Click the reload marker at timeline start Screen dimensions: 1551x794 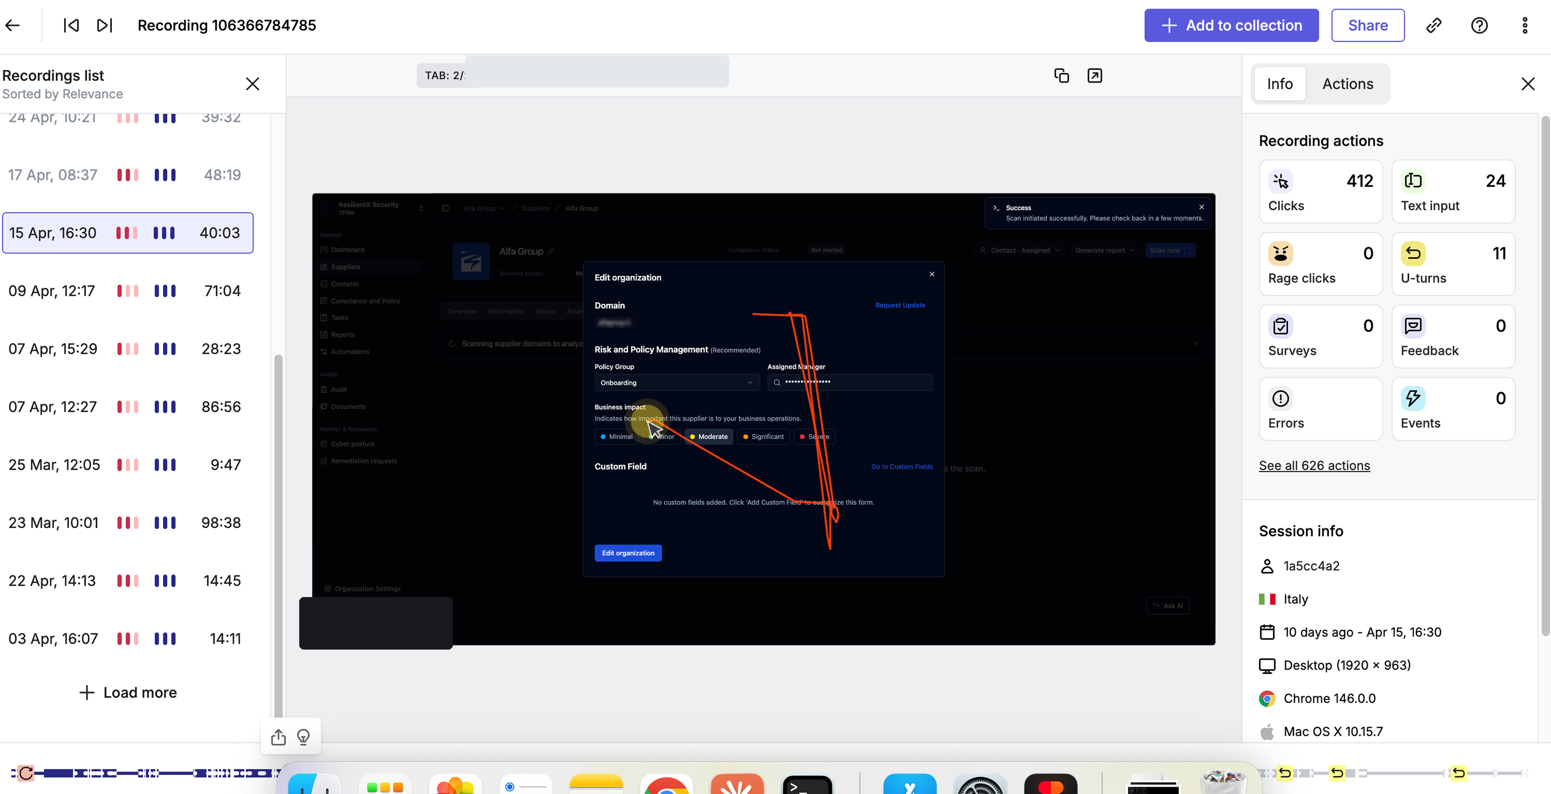click(x=25, y=773)
